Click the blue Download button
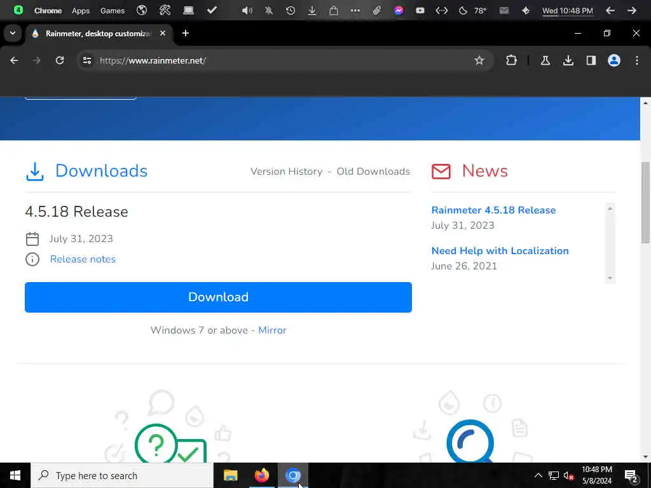The width and height of the screenshot is (651, 488). tap(219, 297)
